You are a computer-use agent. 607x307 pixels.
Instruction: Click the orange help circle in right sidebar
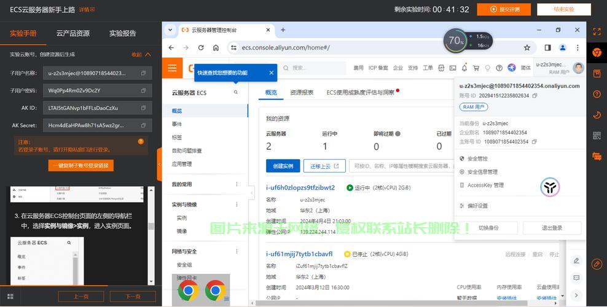tap(597, 94)
